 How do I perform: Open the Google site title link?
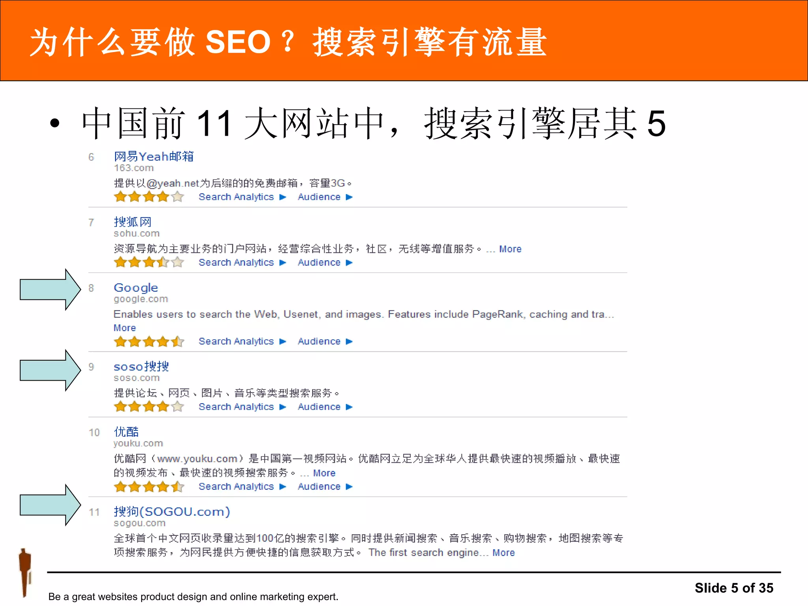tap(136, 288)
